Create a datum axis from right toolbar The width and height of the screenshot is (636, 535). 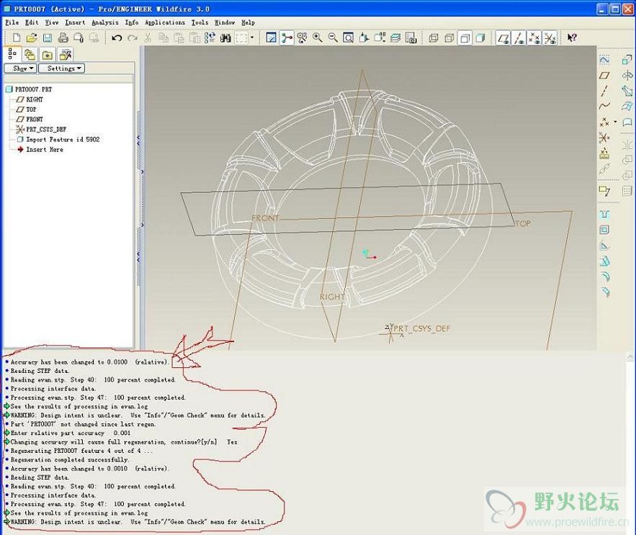click(604, 91)
